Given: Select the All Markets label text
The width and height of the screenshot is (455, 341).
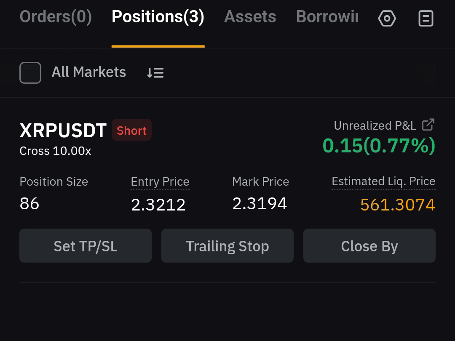Looking at the screenshot, I should click(x=89, y=72).
